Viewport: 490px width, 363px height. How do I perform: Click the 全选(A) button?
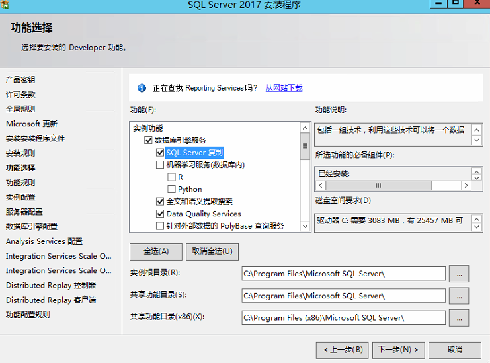(156, 252)
